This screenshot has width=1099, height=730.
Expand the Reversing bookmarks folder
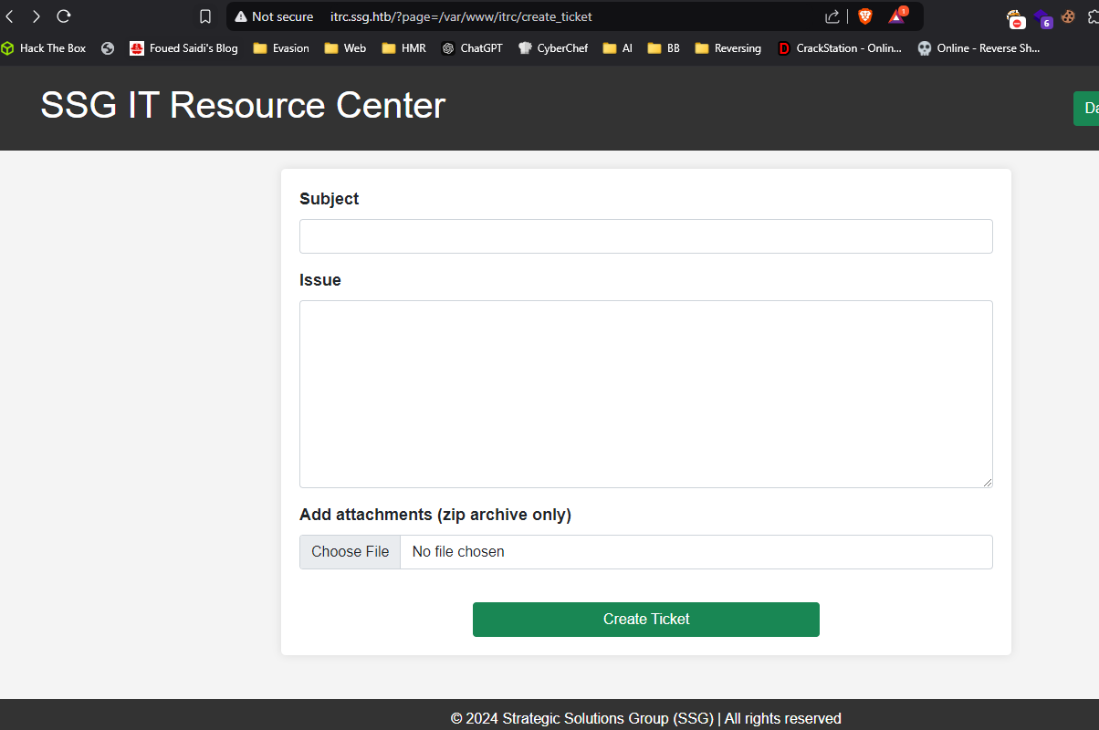[x=727, y=47]
